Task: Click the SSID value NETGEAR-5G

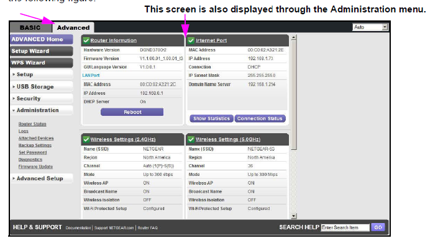Action: click(261, 149)
